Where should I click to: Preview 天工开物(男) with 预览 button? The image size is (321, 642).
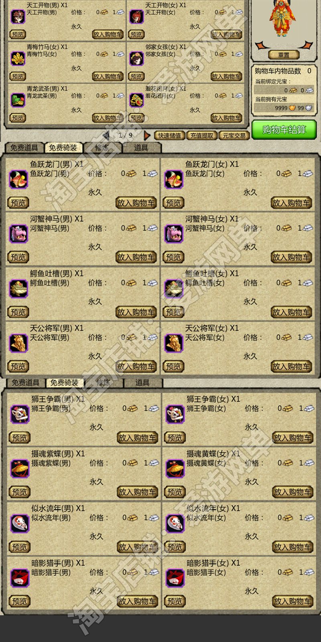18,35
